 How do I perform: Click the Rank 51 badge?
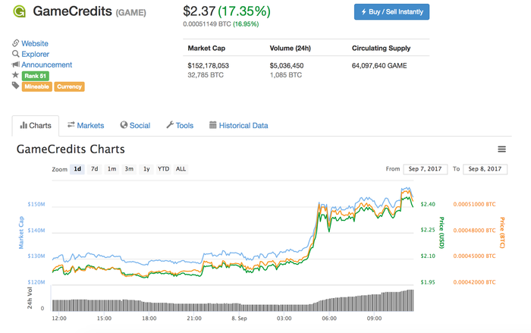point(35,76)
